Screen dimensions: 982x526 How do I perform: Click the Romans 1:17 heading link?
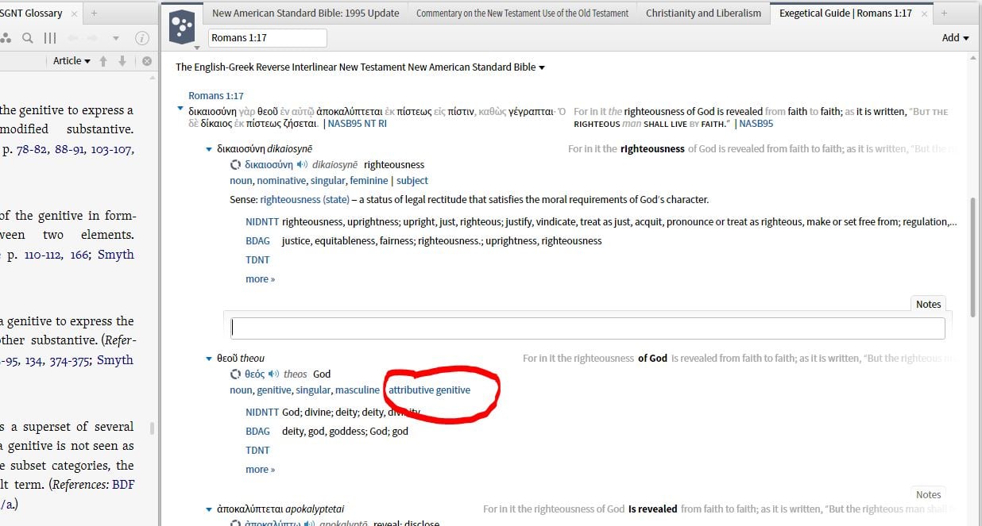coord(216,96)
